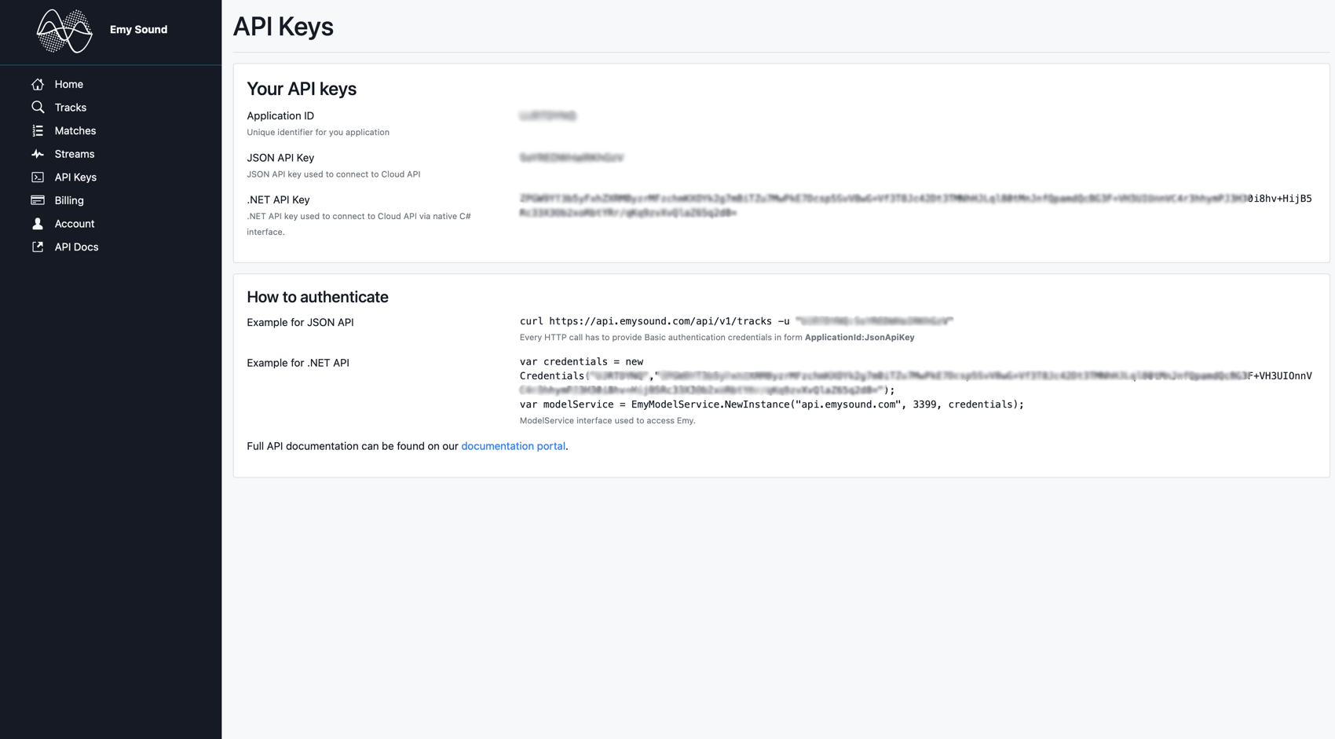Select the Home icon in the sidebar
The width and height of the screenshot is (1335, 739).
point(38,84)
